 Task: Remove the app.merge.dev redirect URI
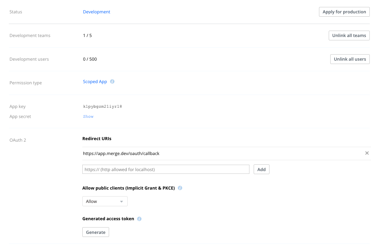coord(367,153)
